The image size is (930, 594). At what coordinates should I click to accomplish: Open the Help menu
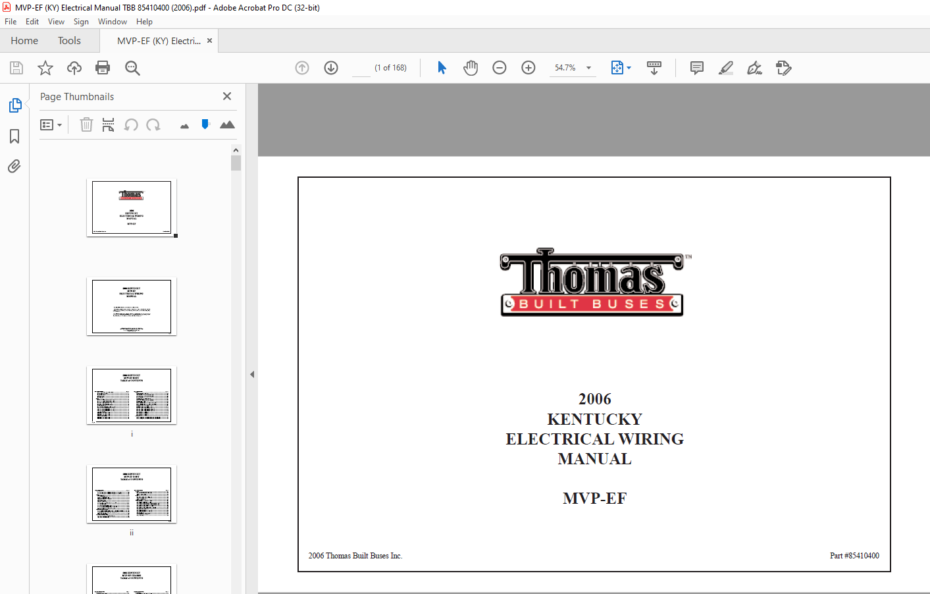144,22
